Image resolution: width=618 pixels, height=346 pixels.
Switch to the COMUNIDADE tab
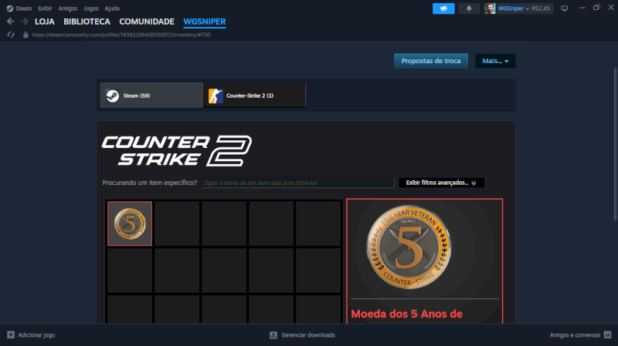[x=147, y=22]
